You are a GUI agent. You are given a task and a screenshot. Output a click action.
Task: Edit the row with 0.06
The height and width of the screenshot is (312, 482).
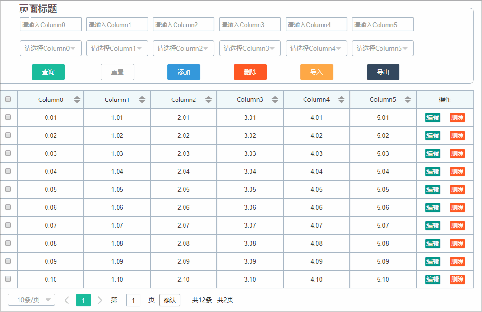coord(433,207)
